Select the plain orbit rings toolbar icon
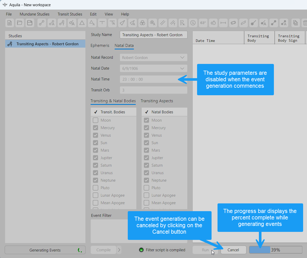Viewport: 307px width, 258px height. [x=233, y=23]
